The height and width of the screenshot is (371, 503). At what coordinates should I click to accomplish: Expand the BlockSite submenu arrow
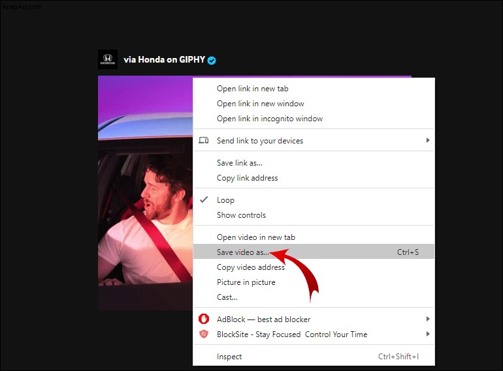(428, 334)
